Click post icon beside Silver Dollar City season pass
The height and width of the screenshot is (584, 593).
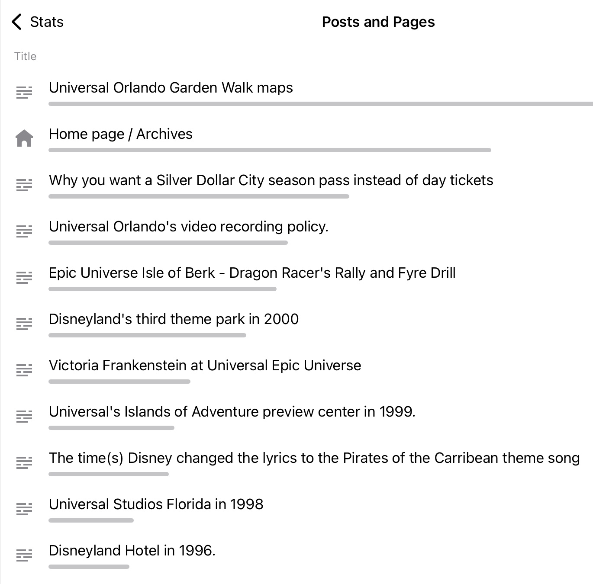click(24, 185)
